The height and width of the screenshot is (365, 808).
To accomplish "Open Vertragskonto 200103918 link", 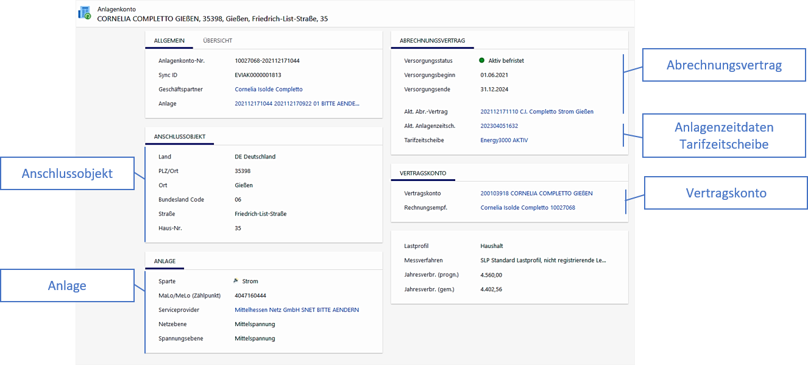I will coord(536,193).
